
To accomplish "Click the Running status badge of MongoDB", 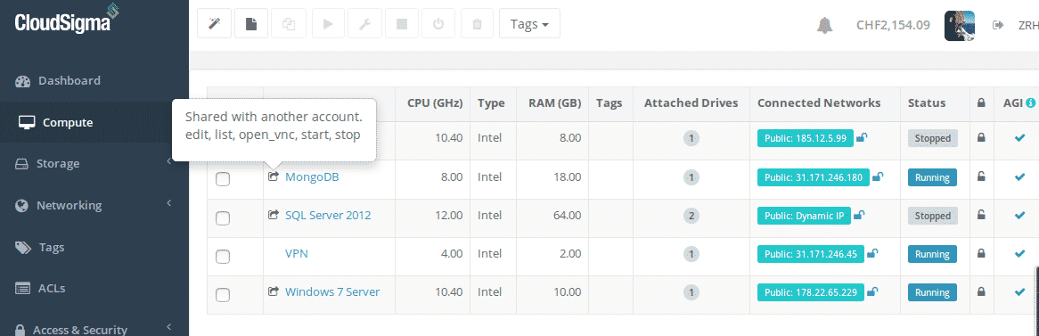I will coord(932,177).
